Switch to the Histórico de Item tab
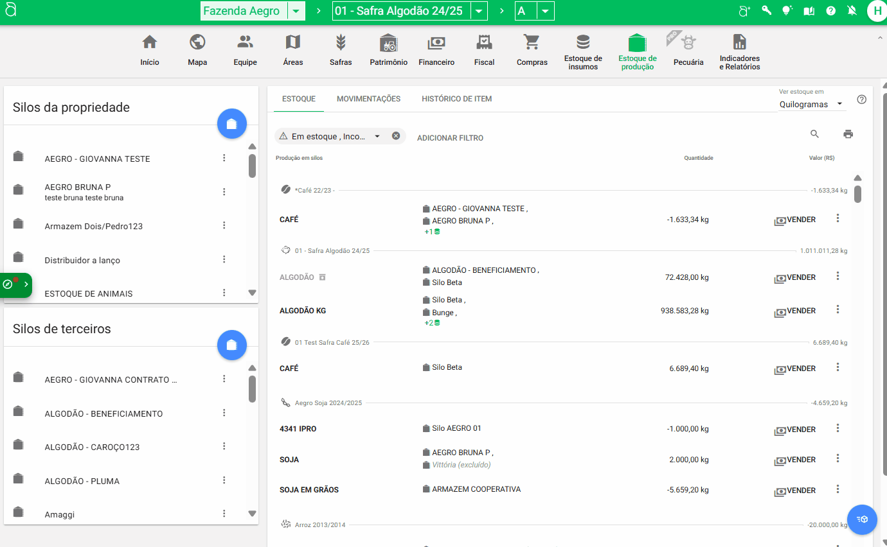This screenshot has height=547, width=887. [456, 99]
